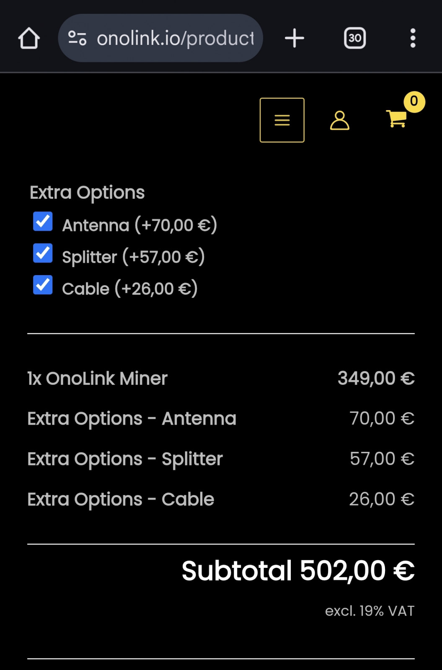Open site info icon in address bar

(x=78, y=39)
